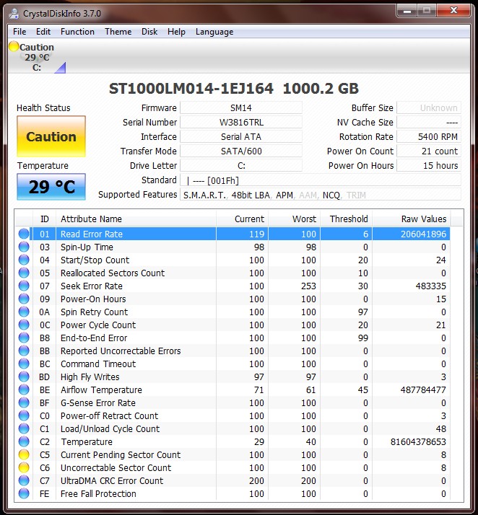Select the UltraDMA CRC Error Count row text
The height and width of the screenshot is (515, 478).
pyautogui.click(x=112, y=480)
